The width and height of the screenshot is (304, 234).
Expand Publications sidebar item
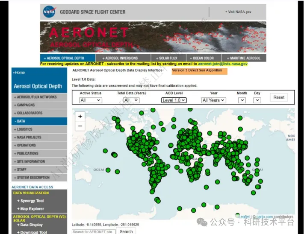point(39,153)
